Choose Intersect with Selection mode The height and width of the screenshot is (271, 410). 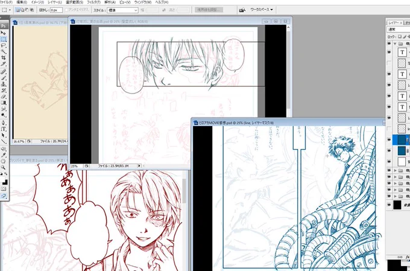click(32, 10)
